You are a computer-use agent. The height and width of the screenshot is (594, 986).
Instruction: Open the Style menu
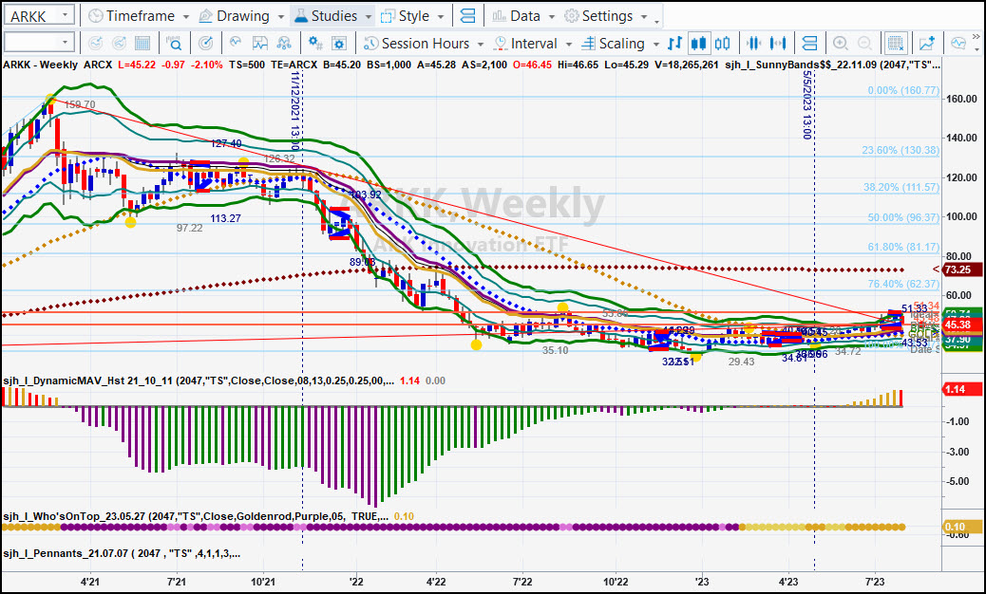tap(406, 16)
